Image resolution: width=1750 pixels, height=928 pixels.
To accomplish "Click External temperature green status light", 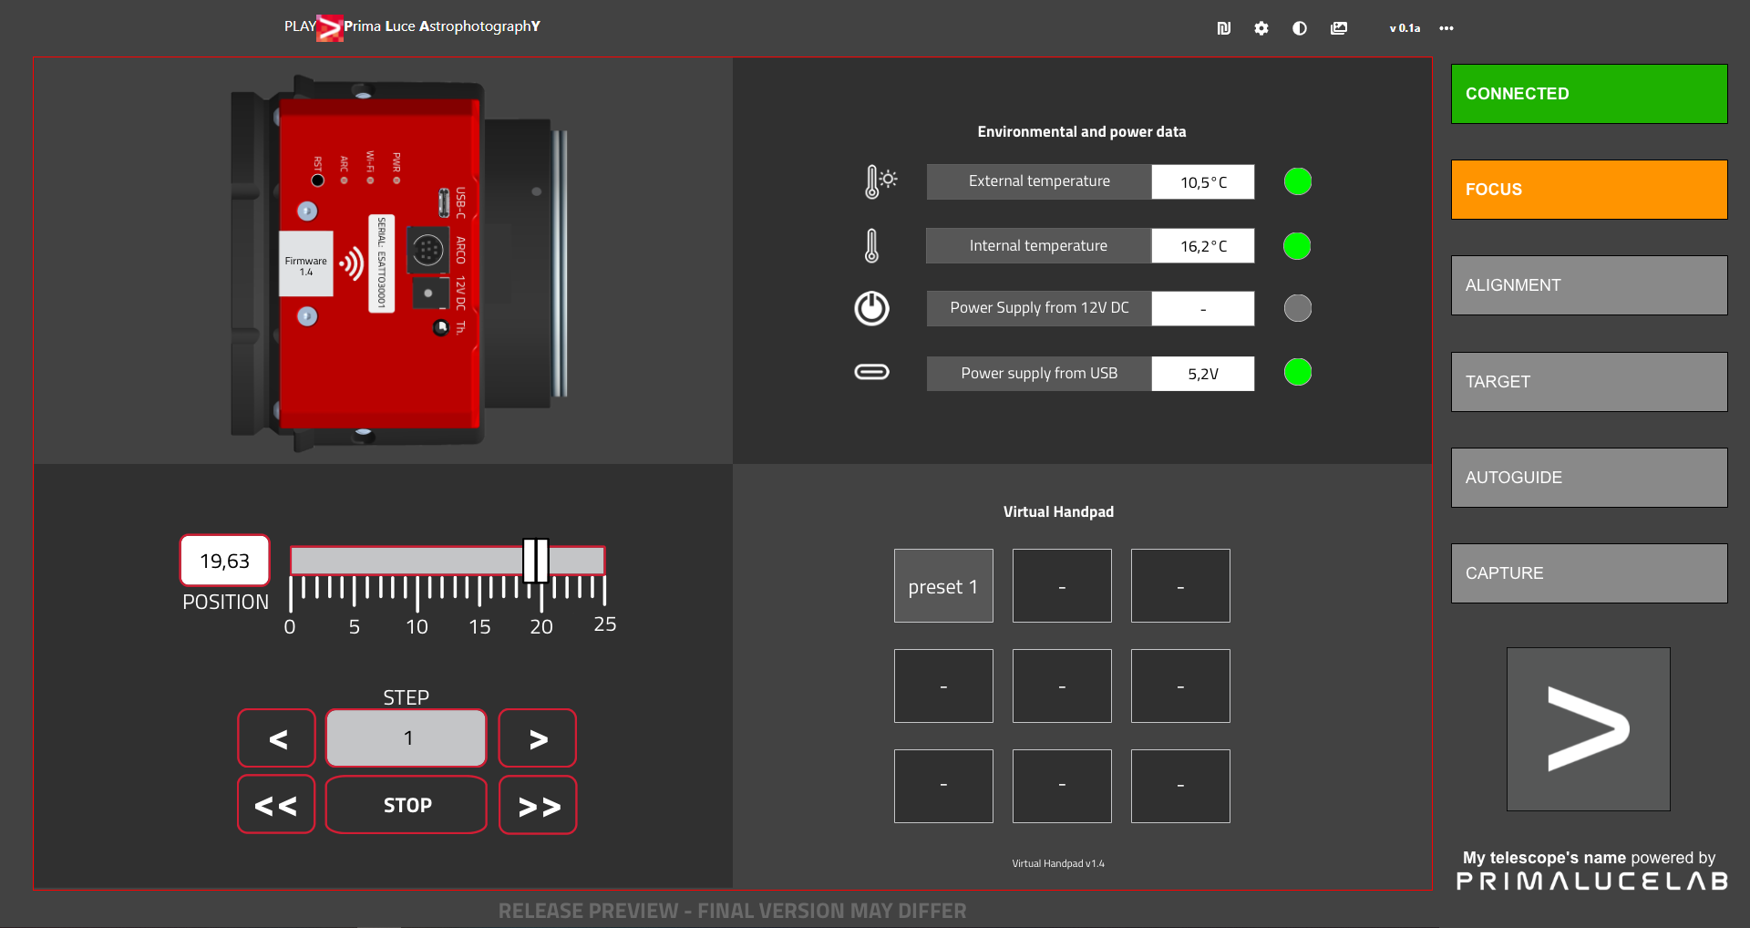I will coord(1298,181).
